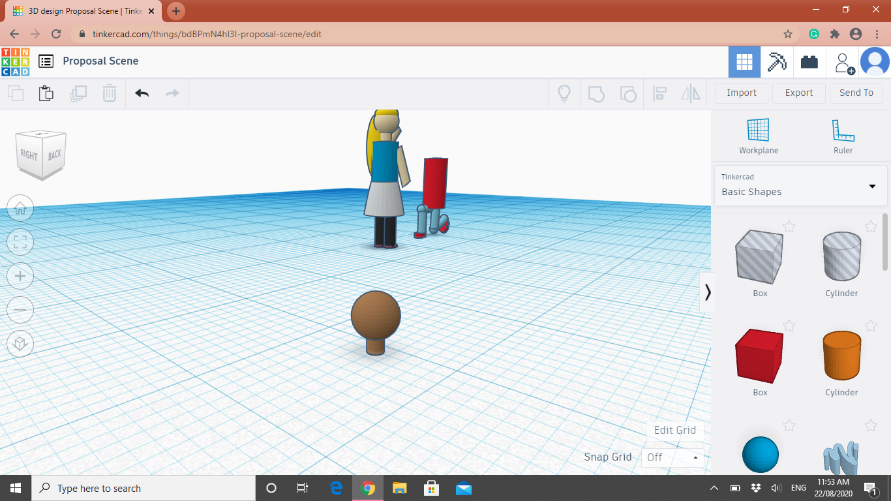
Task: Open File Explorer from the taskbar
Action: (400, 488)
